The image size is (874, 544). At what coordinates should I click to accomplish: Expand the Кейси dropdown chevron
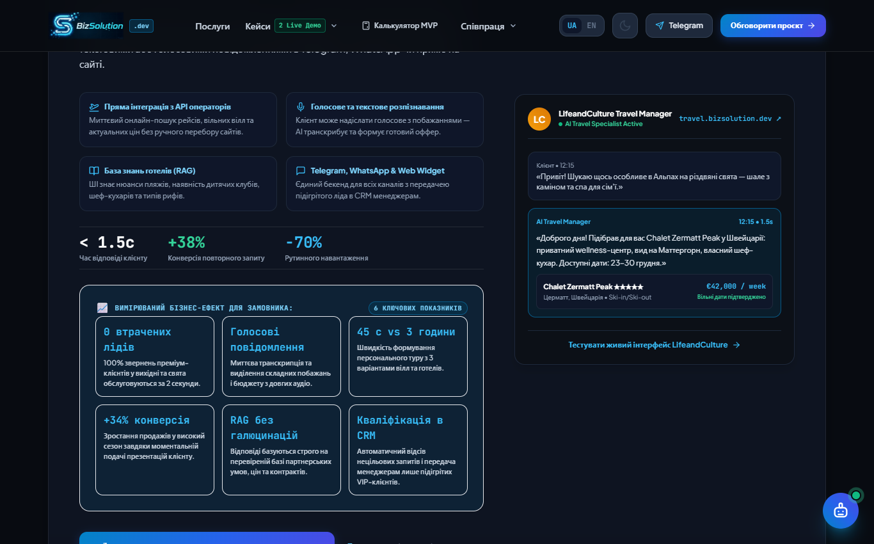pyautogui.click(x=334, y=26)
